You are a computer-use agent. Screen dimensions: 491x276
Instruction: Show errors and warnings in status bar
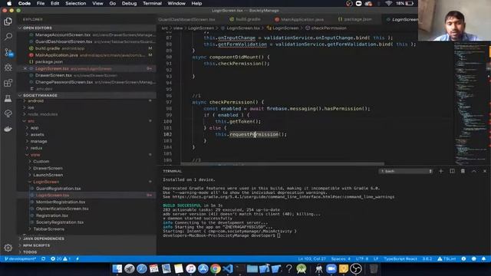click(61, 259)
